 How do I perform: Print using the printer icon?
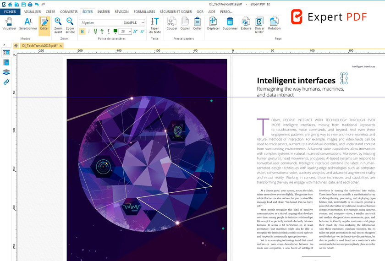point(30,4)
